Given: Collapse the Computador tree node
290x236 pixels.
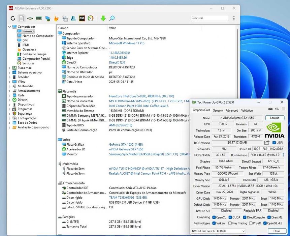Looking at the screenshot, I should [x=9, y=27].
